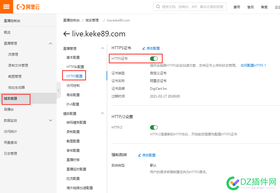The width and height of the screenshot is (280, 193).
Task: Collapse the left sidebar with the arrow handle
Action: tap(59, 90)
